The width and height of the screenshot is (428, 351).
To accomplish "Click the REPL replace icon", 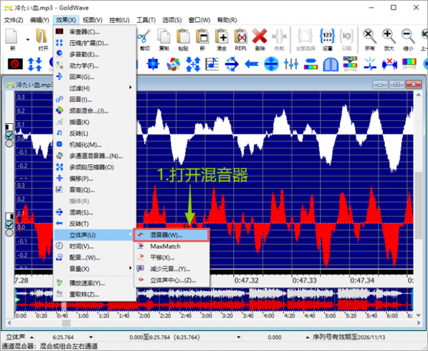I will (x=240, y=36).
